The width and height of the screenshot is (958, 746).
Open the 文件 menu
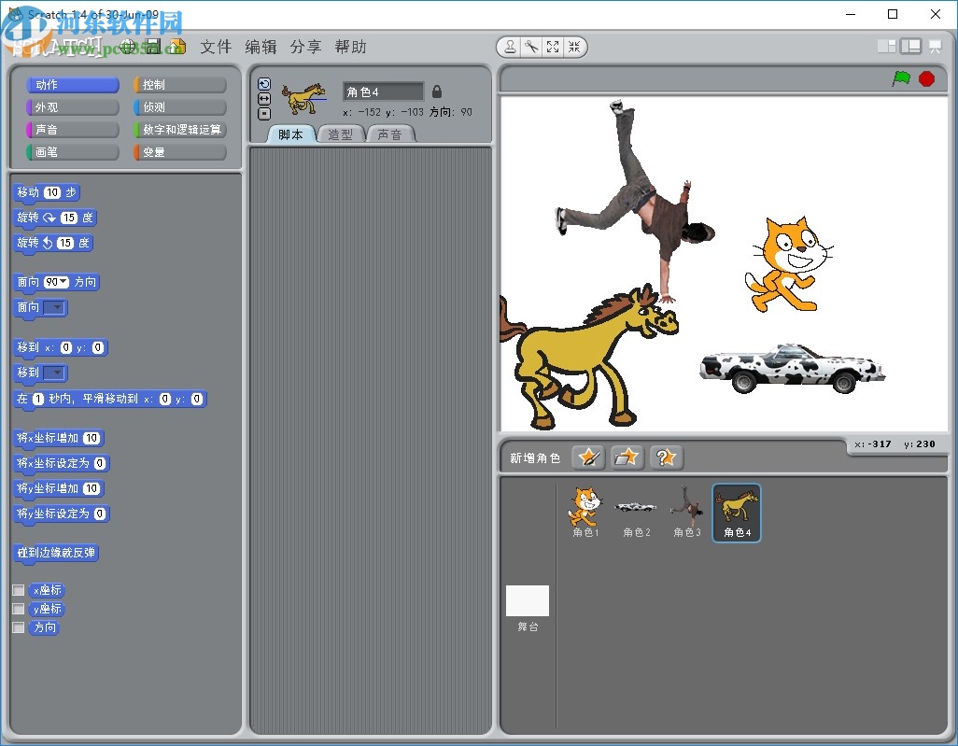(x=216, y=47)
